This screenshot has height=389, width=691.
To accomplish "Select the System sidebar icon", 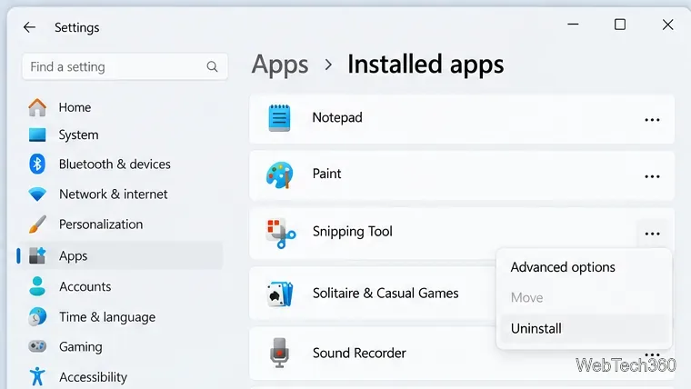I will click(37, 135).
